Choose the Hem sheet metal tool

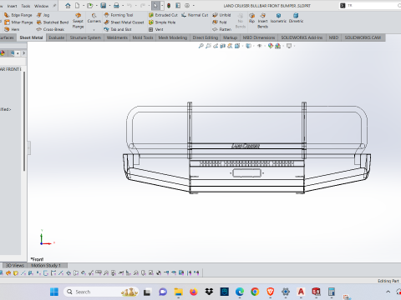pos(12,29)
